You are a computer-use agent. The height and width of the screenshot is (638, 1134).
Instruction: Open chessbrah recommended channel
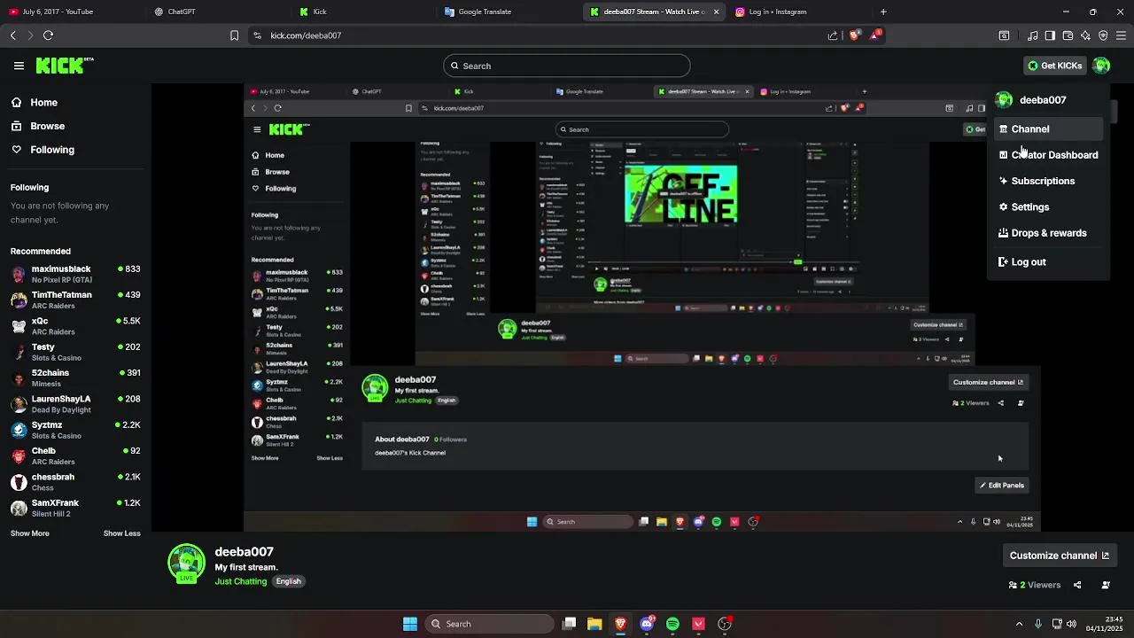point(74,482)
